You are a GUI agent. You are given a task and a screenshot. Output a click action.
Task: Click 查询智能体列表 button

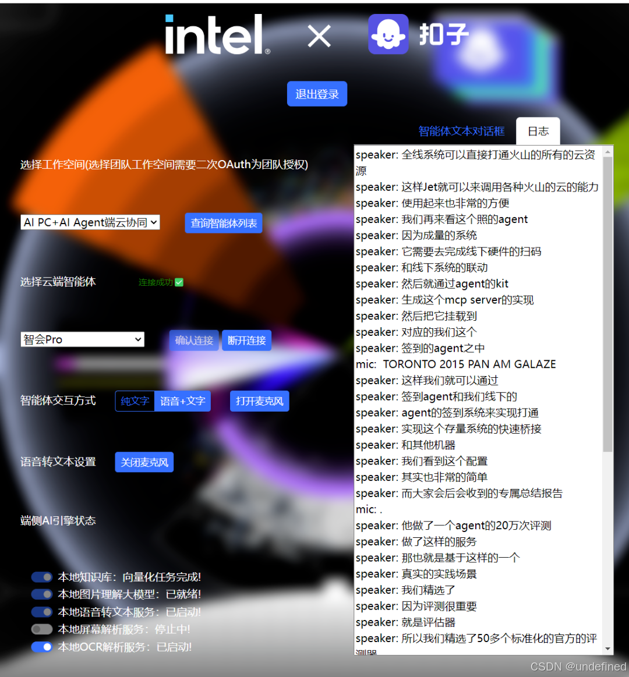[x=223, y=223]
